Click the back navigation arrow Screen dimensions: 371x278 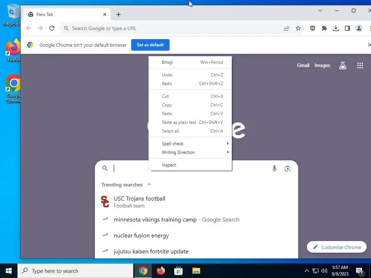[x=29, y=28]
